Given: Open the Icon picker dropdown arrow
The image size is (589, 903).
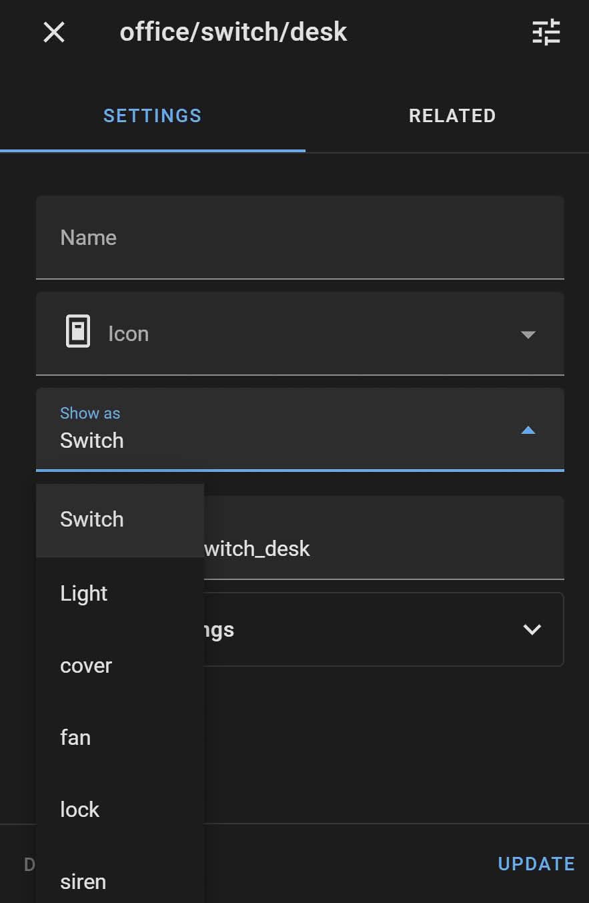Looking at the screenshot, I should 528,334.
